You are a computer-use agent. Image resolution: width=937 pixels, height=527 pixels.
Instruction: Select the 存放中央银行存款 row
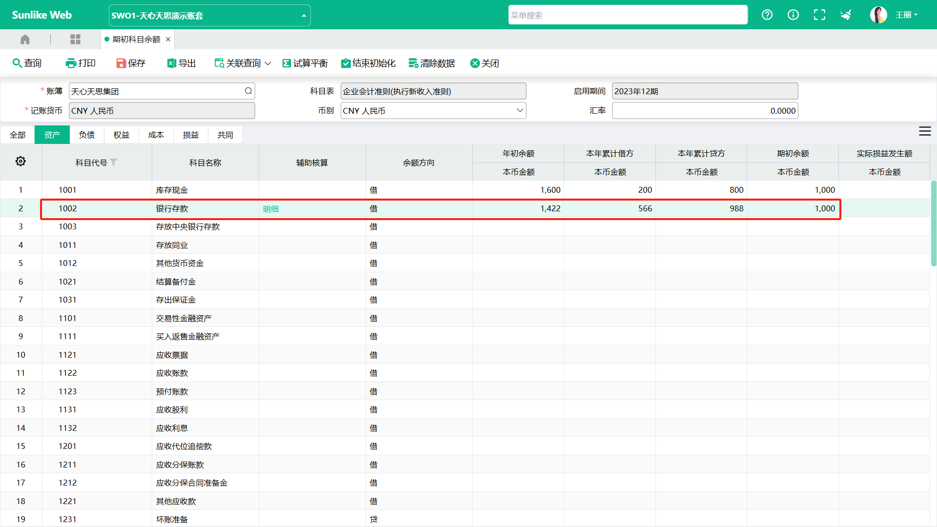[465, 226]
